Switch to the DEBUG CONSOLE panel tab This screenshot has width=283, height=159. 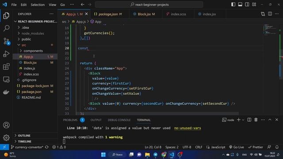[x=119, y=120]
